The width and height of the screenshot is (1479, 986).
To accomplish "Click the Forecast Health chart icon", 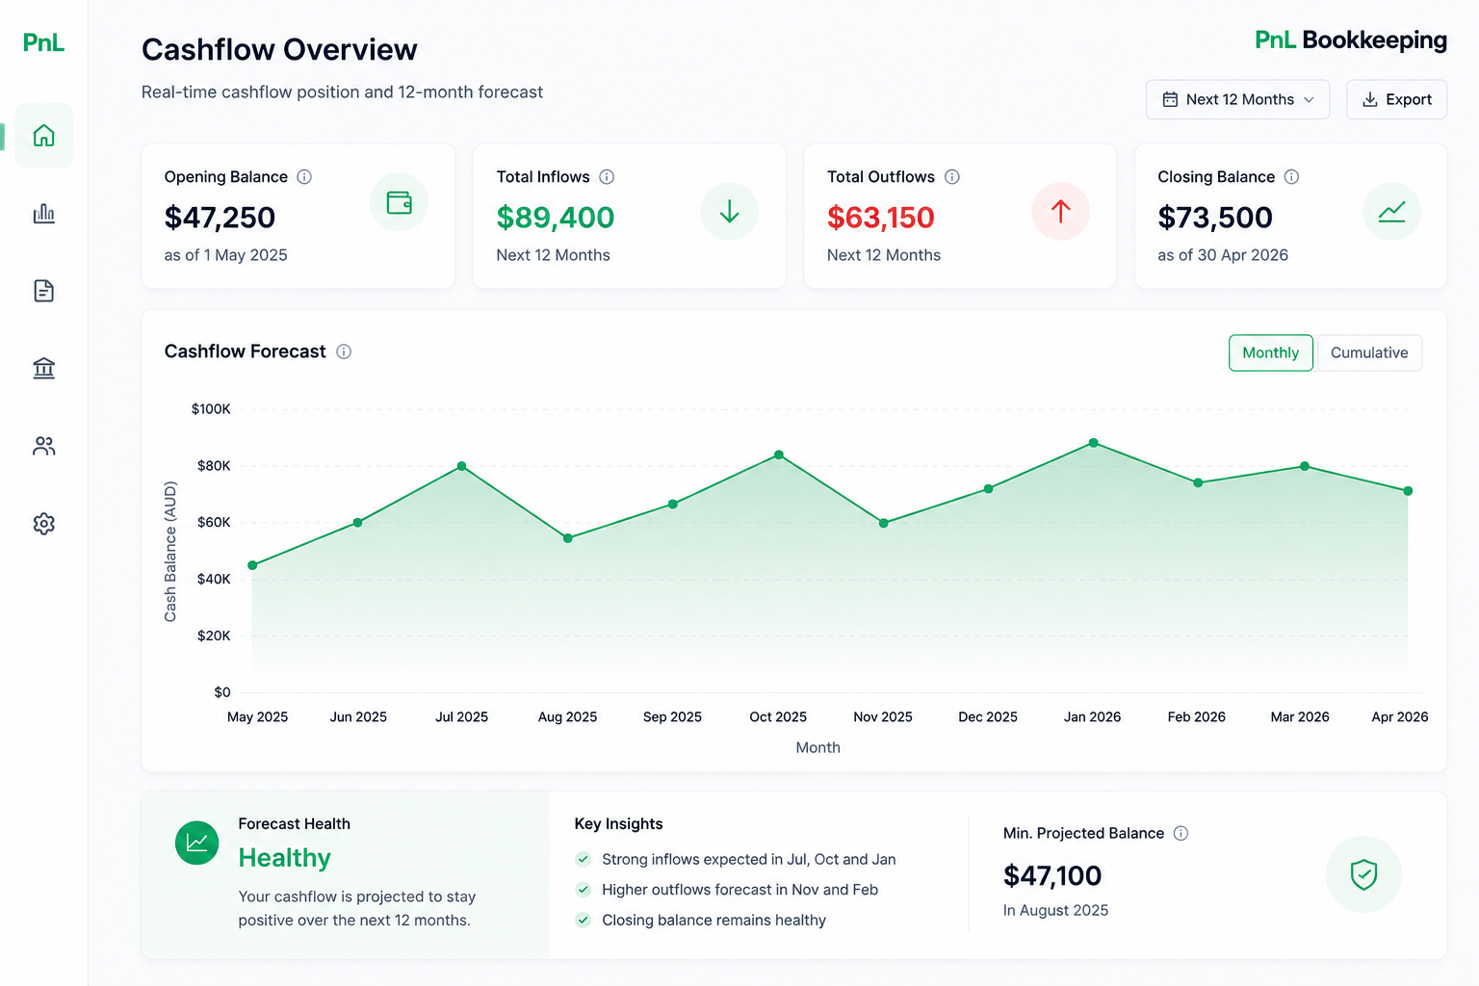I will 197,843.
